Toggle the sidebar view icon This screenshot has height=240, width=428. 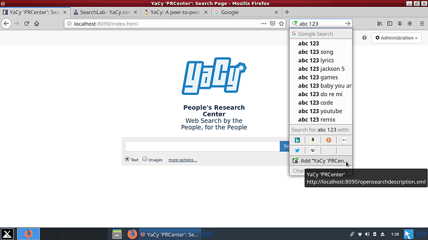click(390, 24)
